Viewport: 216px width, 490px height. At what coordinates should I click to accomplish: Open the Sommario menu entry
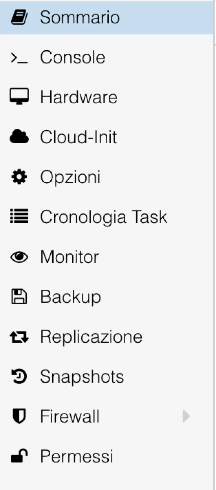pyautogui.click(x=80, y=18)
